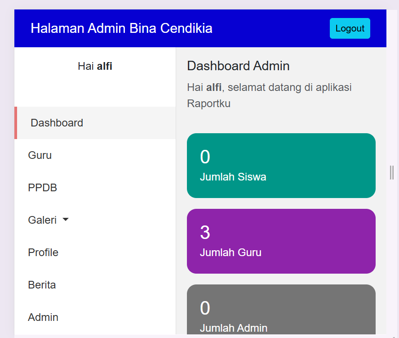Screen dimensions: 399x338
Task: Click the number 3 in Guru card
Action: point(205,233)
